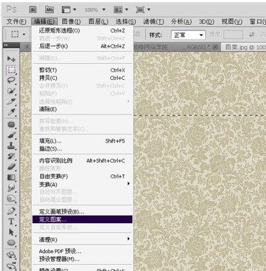
Task: Open the 图层(L) menu
Action: point(98,21)
